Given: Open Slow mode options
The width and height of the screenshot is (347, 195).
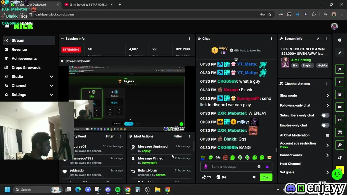Looking at the screenshot, I should pyautogui.click(x=304, y=96).
